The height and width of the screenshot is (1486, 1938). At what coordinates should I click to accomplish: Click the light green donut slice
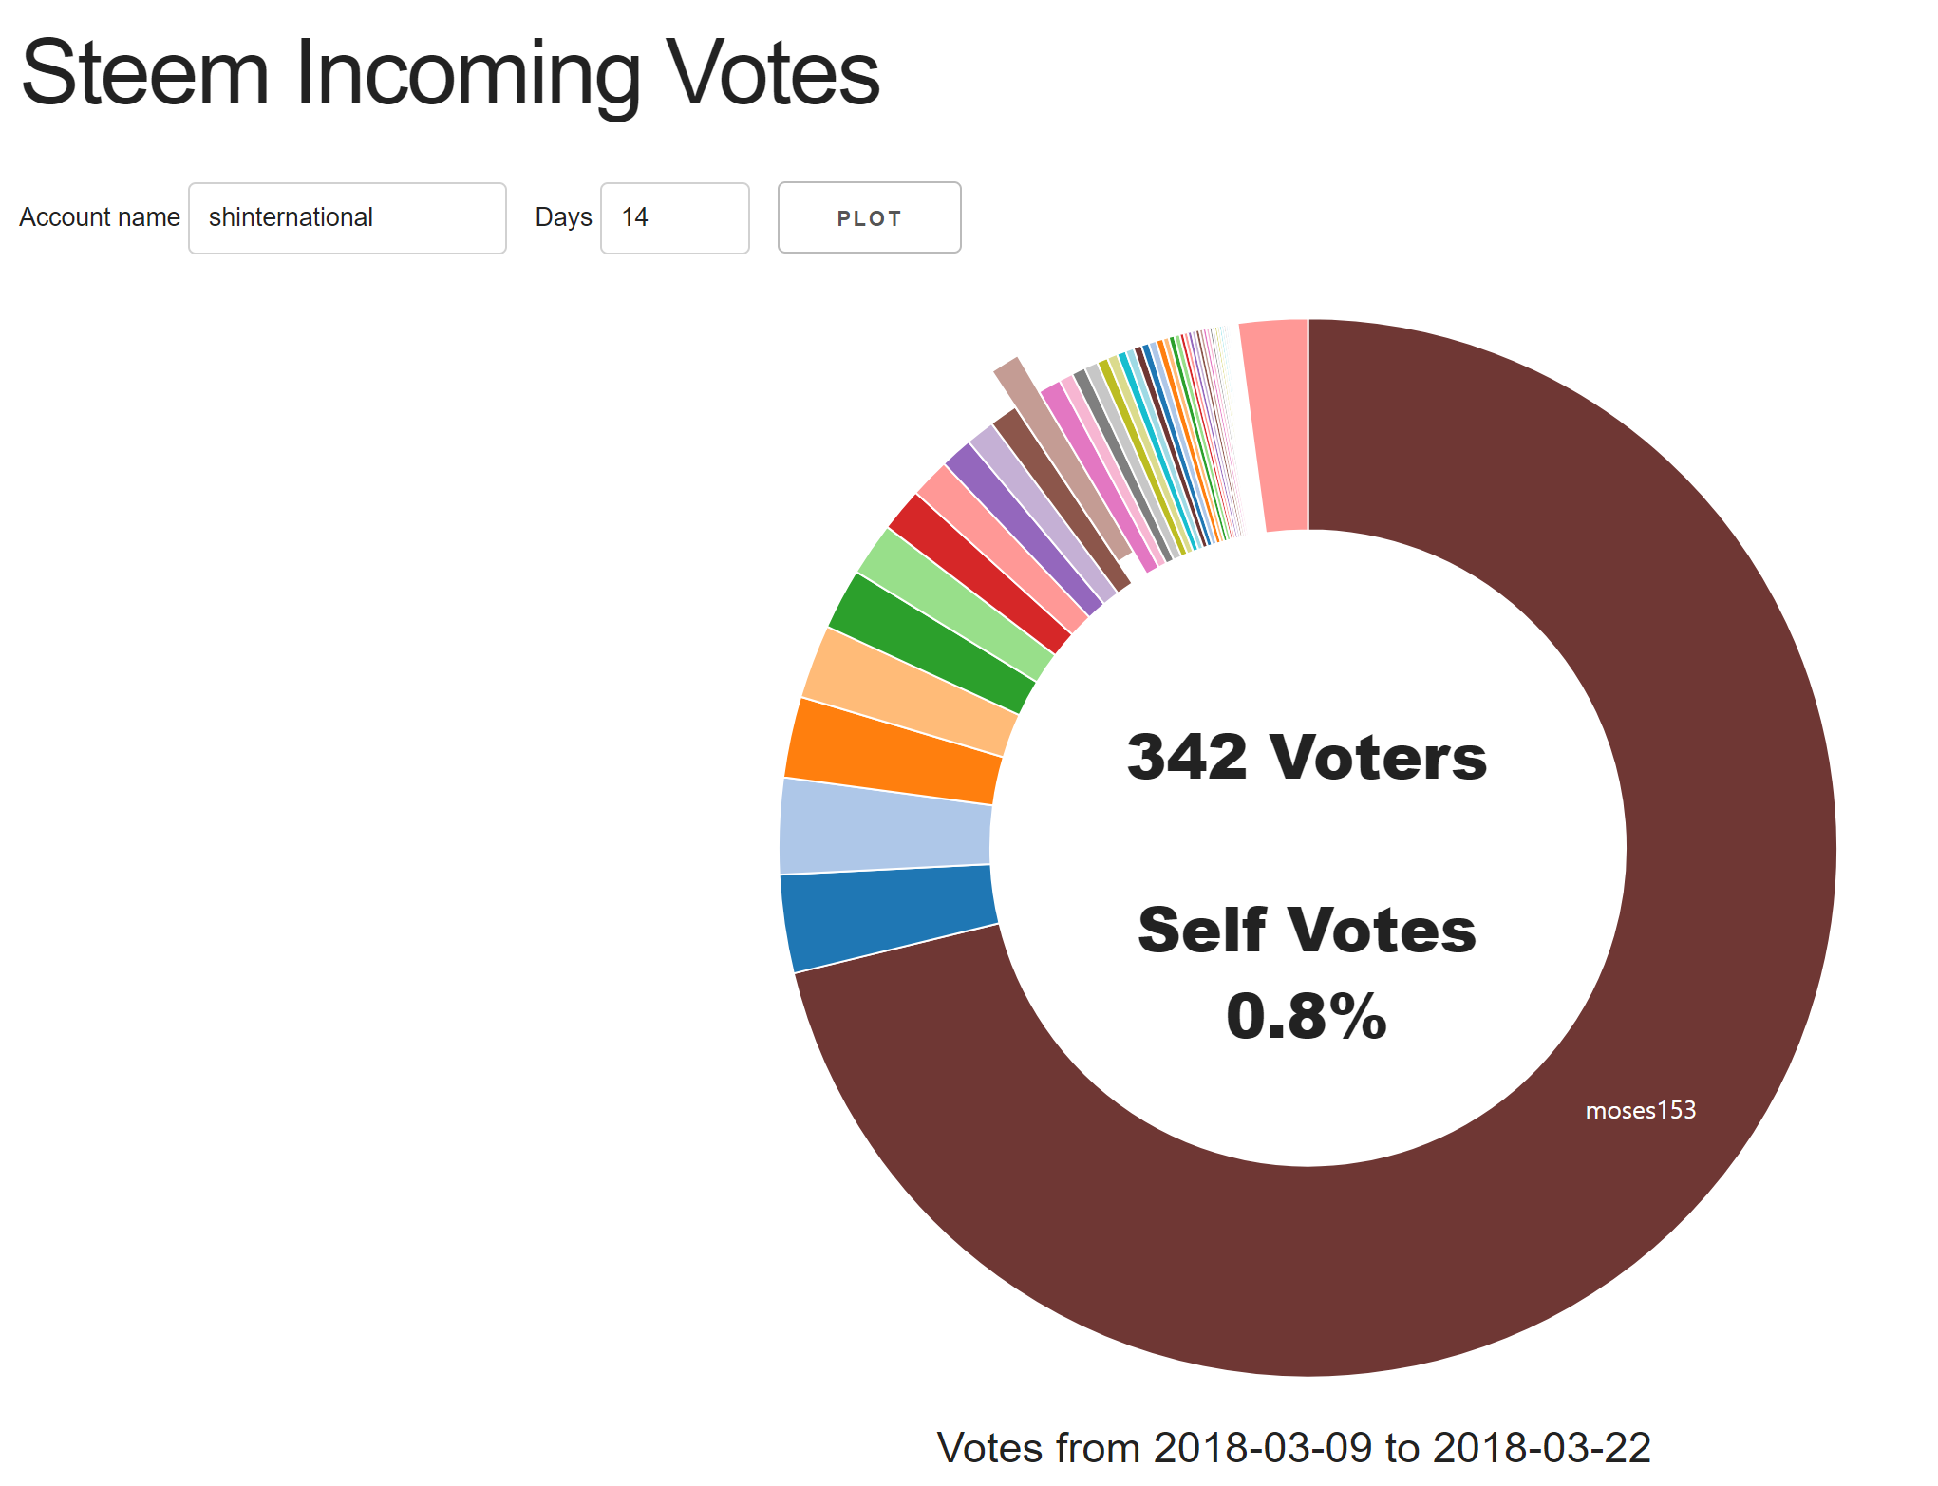(954, 600)
